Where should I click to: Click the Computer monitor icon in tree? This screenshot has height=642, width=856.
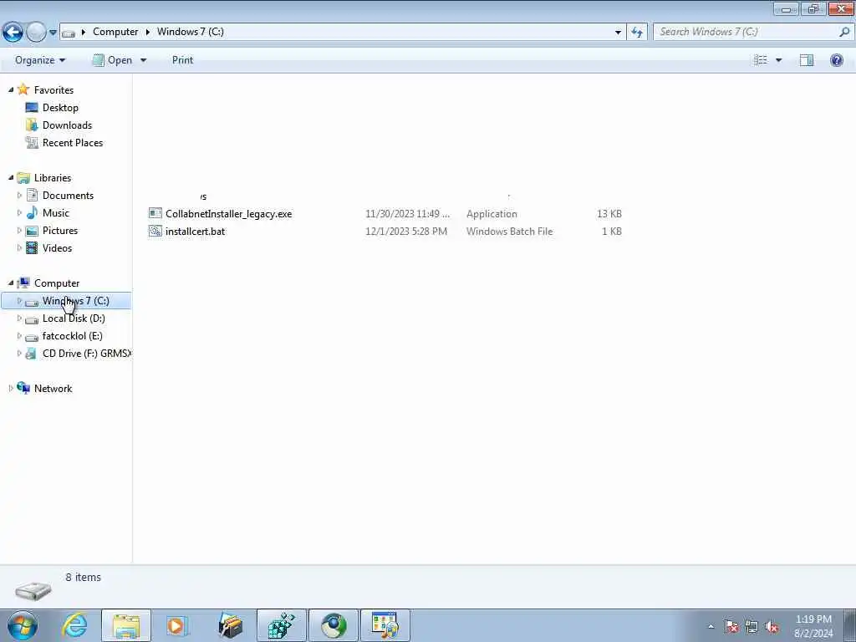tap(23, 283)
